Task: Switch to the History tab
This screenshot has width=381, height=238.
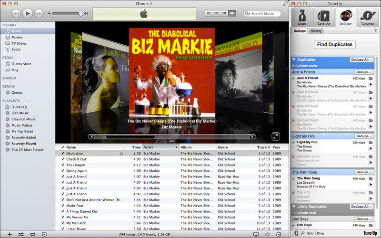Action: pyautogui.click(x=315, y=31)
